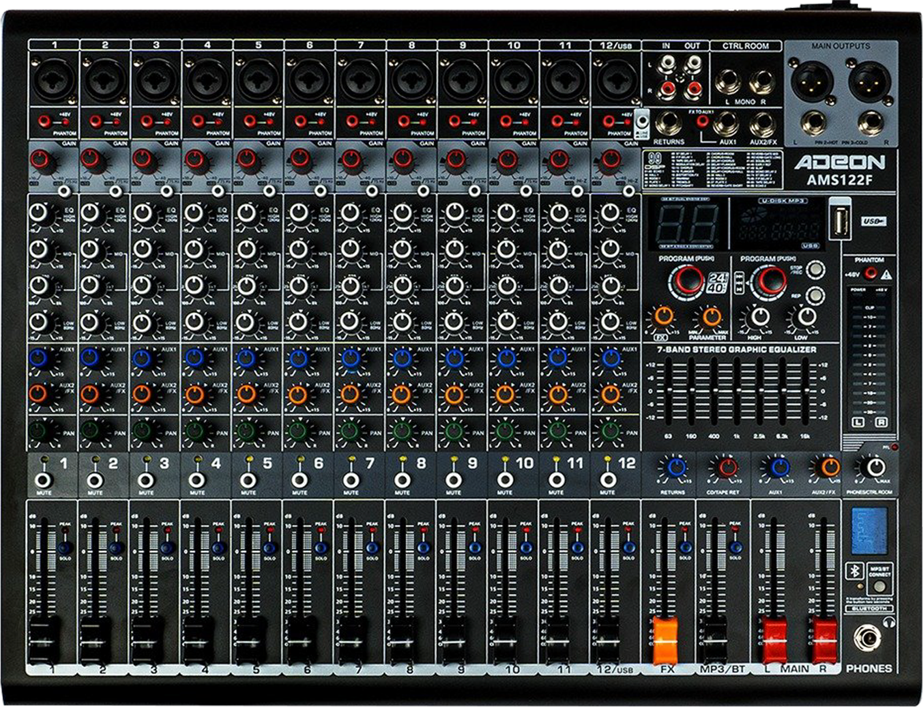Image resolution: width=923 pixels, height=707 pixels.
Task: Click the channel 7 blue AUX1 knob
Action: [350, 358]
